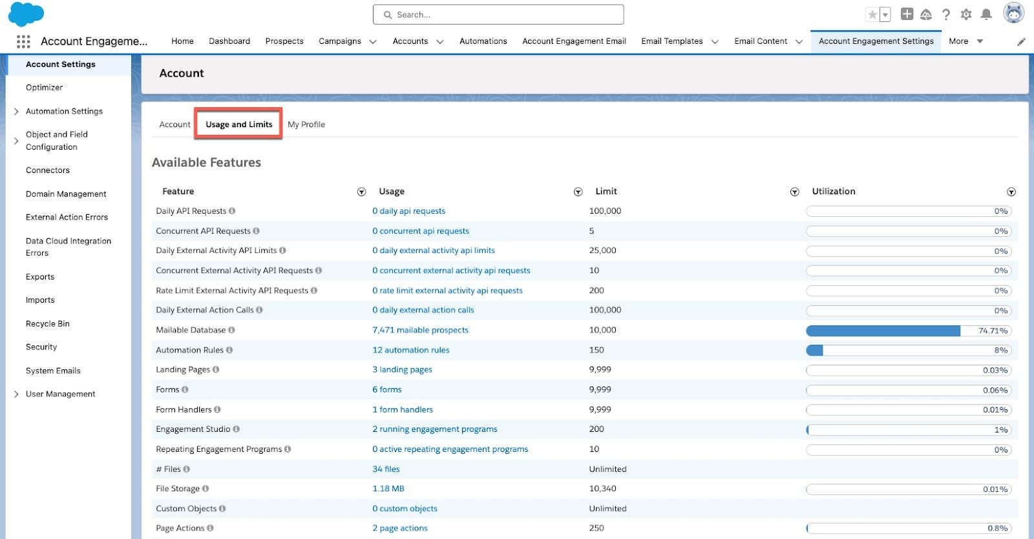Open the Setup gear icon
This screenshot has width=1034, height=539.
point(966,14)
